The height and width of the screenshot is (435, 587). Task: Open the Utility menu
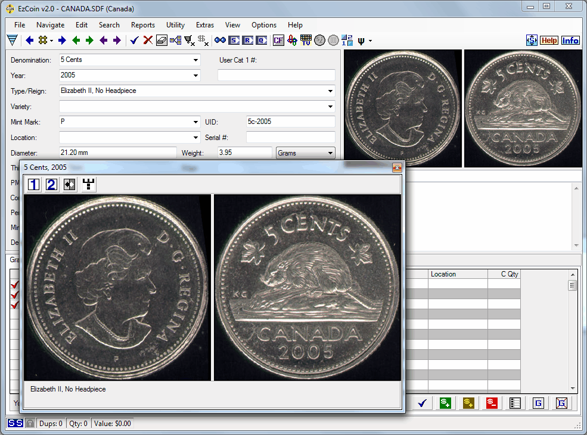(x=175, y=25)
